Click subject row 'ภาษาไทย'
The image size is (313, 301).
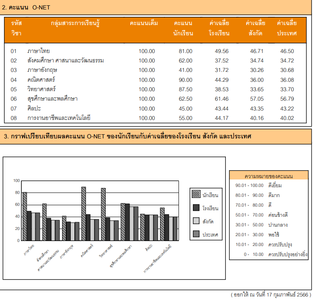(x=39, y=51)
